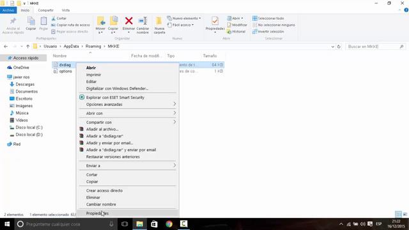Screen dimensions: 409x230
Task: Select Documentos in navigation pane
Action: point(24,91)
